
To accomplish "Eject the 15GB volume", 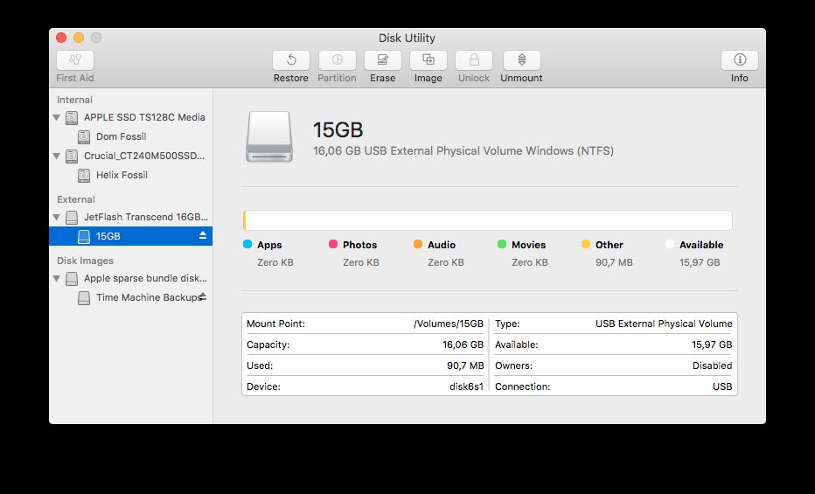I will (203, 236).
